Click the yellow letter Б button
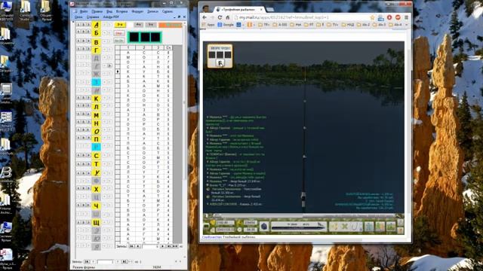The width and height of the screenshot is (483, 271). click(x=97, y=33)
